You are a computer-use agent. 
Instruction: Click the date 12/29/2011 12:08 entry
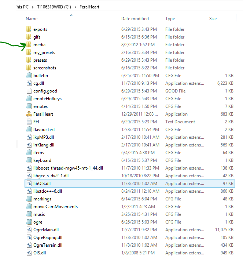[140, 114]
